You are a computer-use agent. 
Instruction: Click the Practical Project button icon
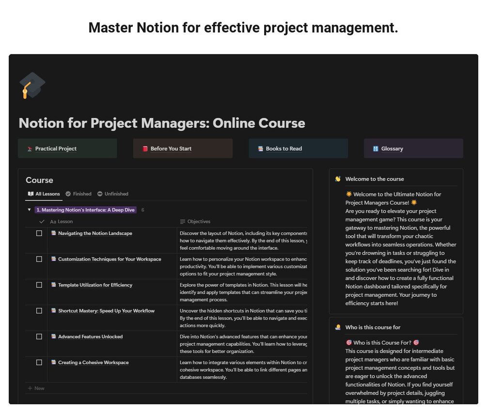coord(30,149)
